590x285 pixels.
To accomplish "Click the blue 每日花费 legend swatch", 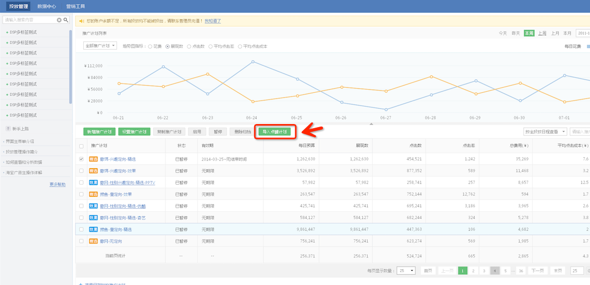I will [x=588, y=47].
